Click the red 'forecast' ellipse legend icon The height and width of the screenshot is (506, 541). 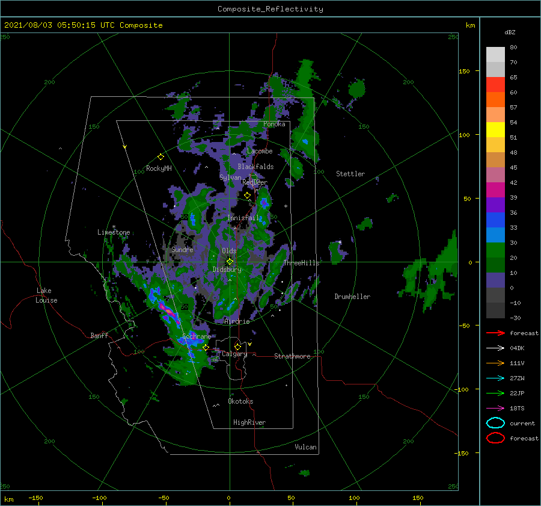pos(495,438)
